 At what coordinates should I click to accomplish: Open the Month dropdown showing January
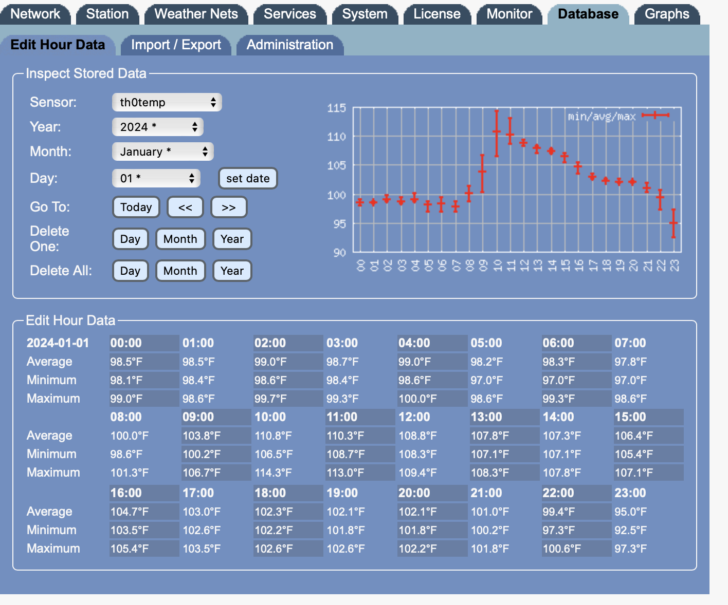163,152
